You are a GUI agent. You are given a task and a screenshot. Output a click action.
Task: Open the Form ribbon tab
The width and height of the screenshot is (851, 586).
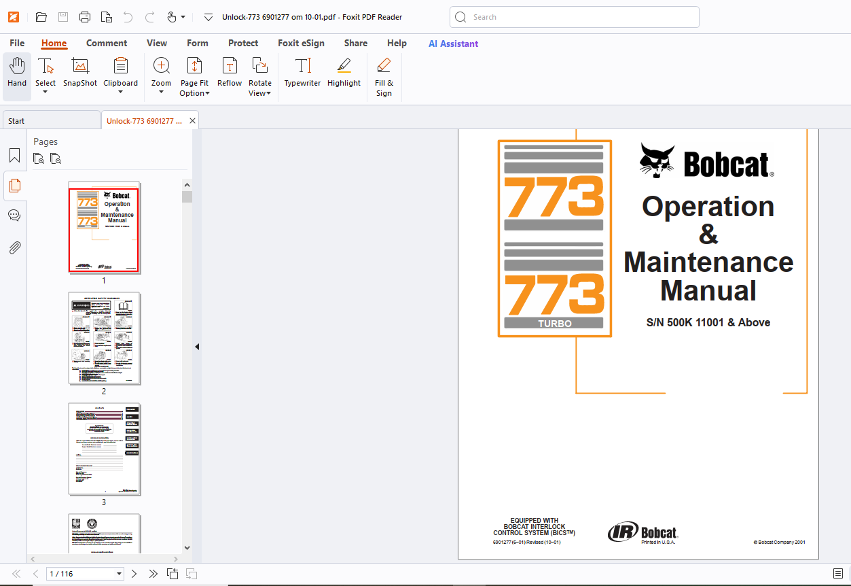click(x=198, y=43)
